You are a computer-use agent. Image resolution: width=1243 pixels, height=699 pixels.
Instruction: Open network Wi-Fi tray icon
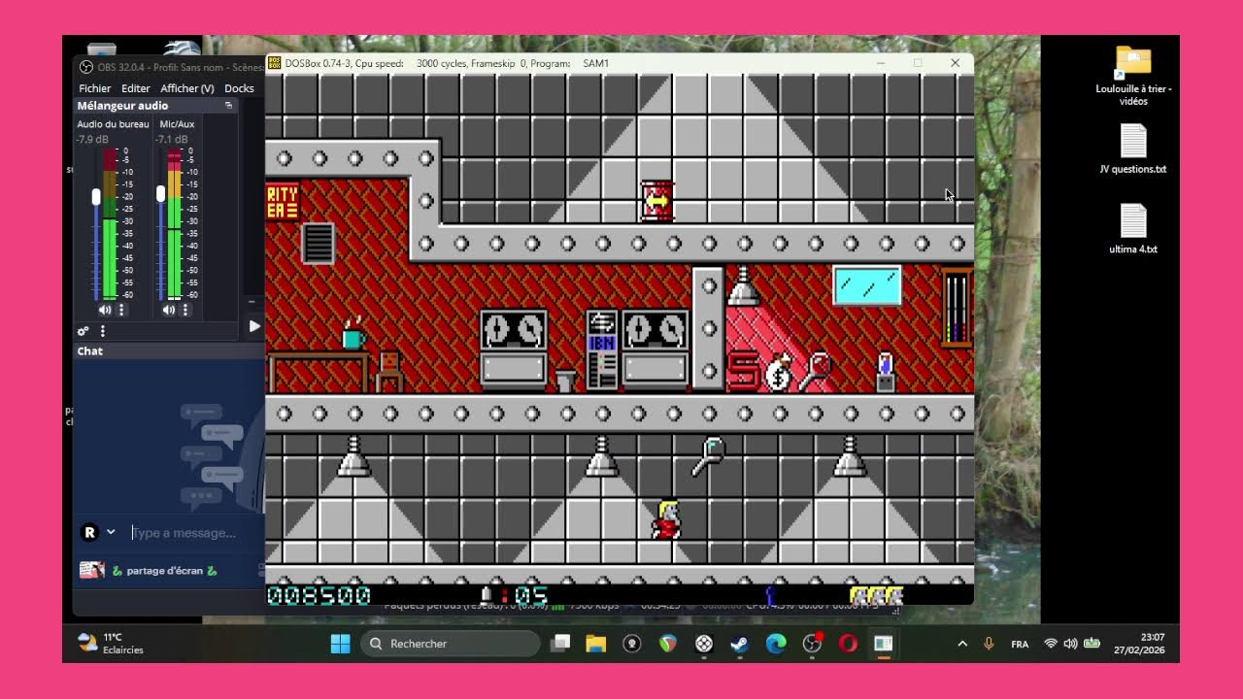[x=1050, y=644]
